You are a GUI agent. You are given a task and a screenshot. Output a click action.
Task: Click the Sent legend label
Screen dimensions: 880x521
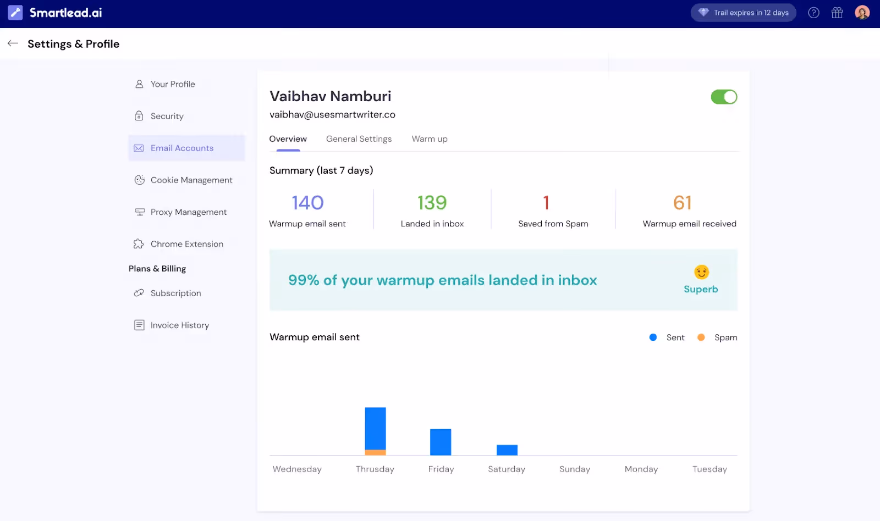(675, 337)
